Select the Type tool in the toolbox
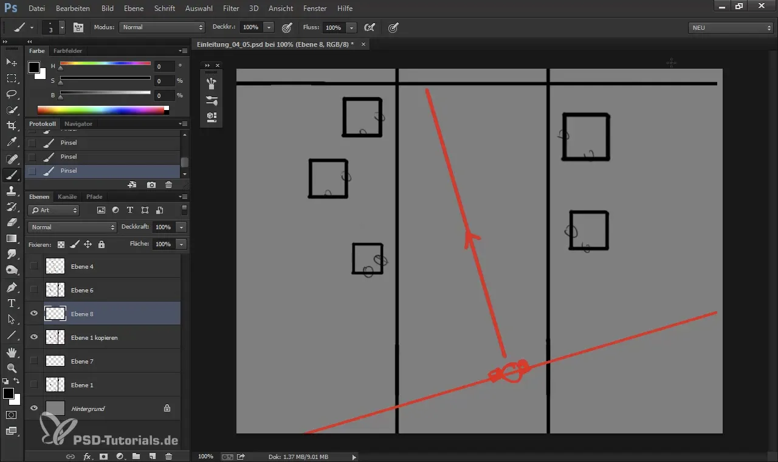Screen dimensions: 778x462 [12, 303]
